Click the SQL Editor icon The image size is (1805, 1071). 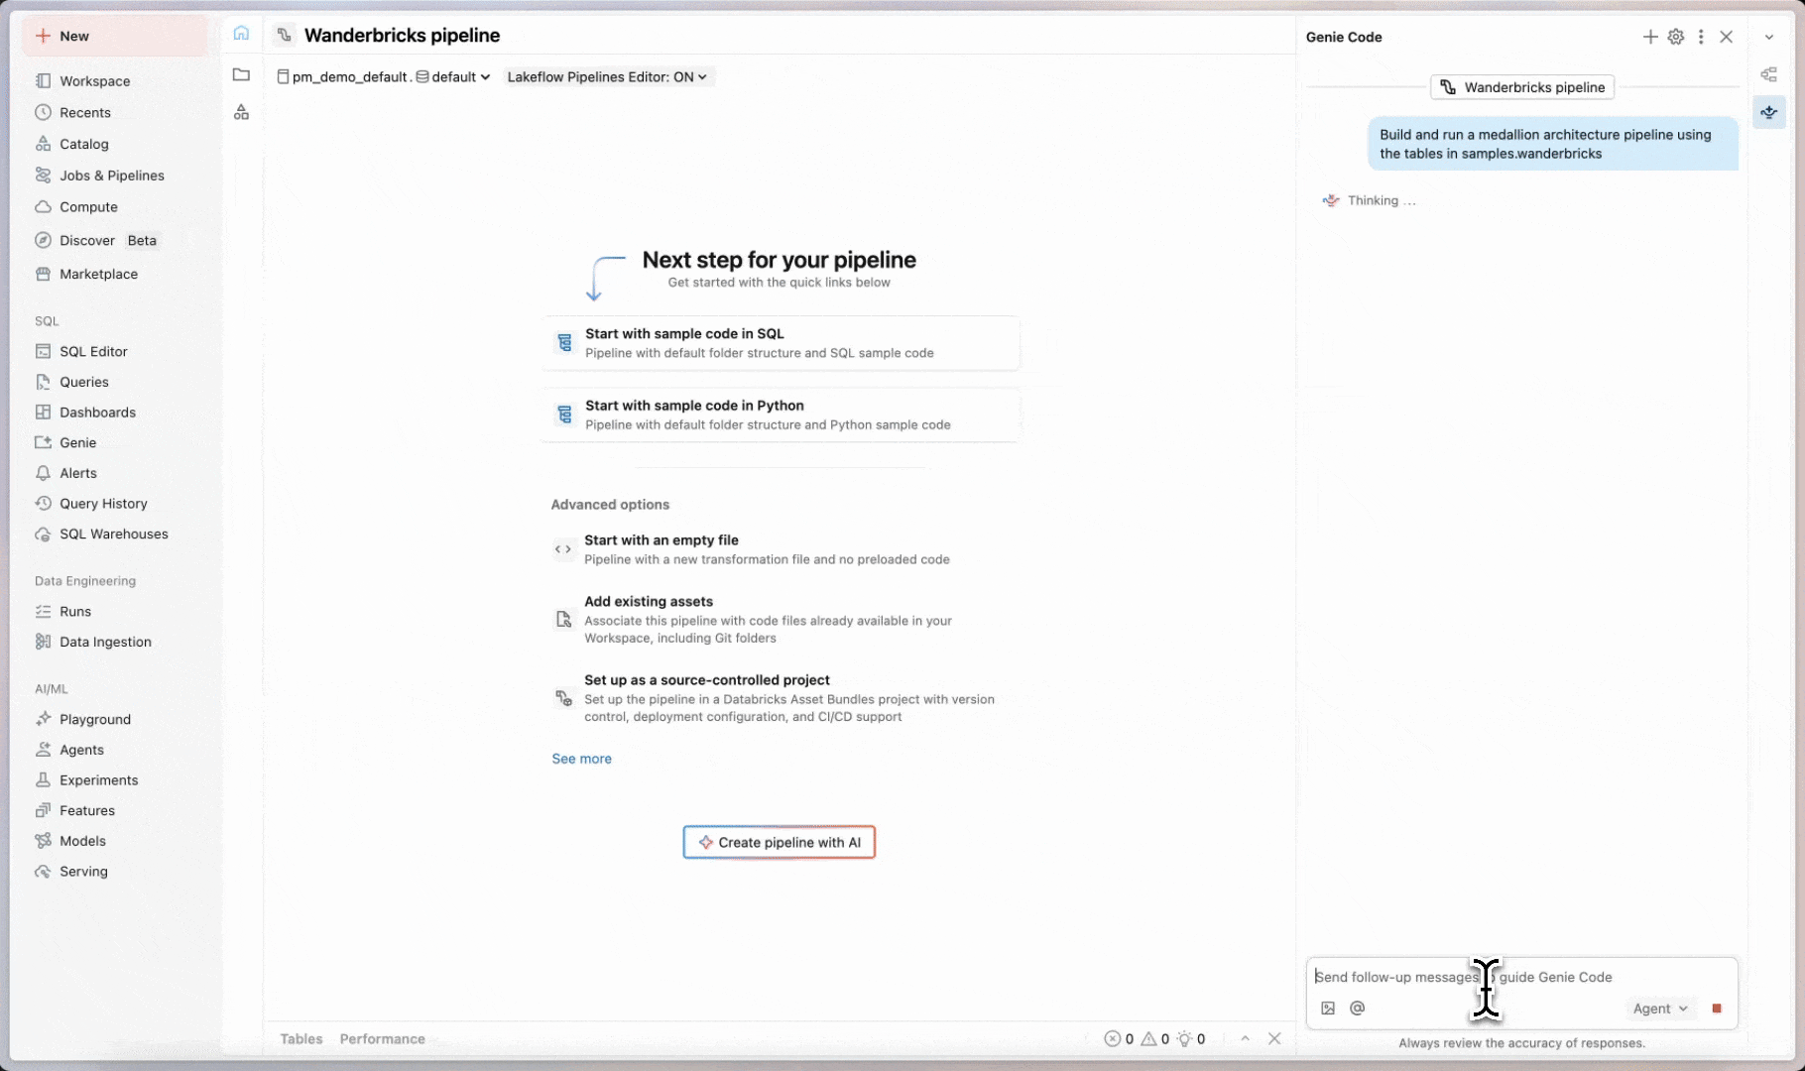(43, 351)
